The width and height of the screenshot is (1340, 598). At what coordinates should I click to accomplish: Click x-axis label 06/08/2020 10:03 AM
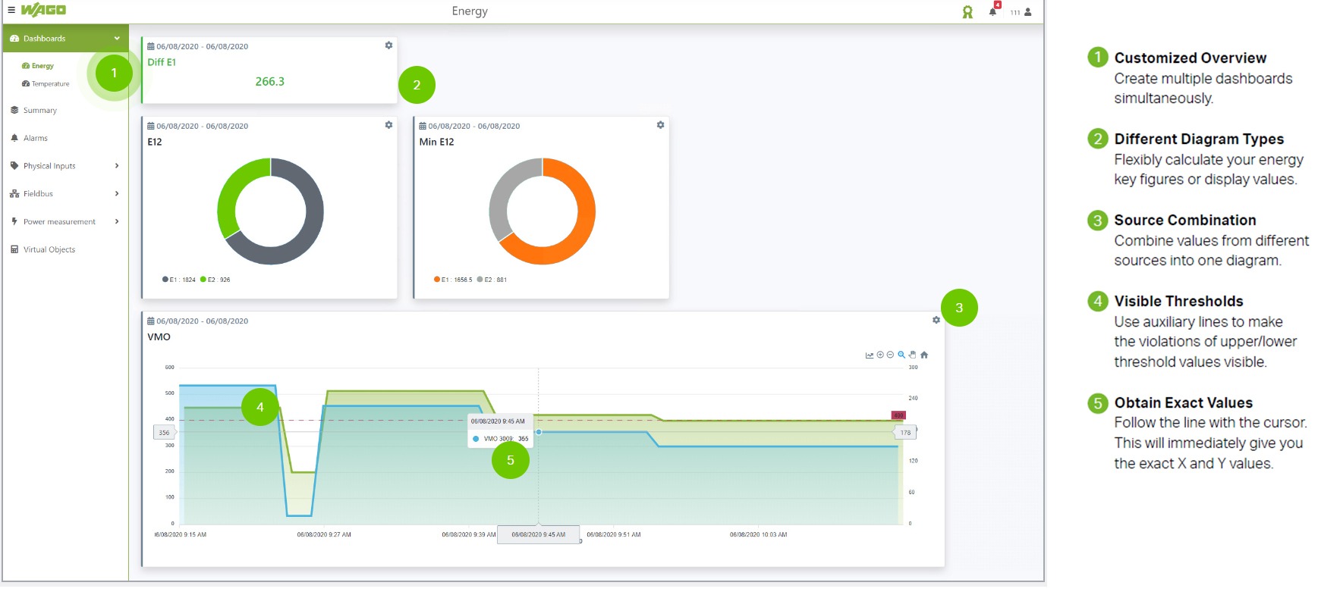pyautogui.click(x=759, y=534)
